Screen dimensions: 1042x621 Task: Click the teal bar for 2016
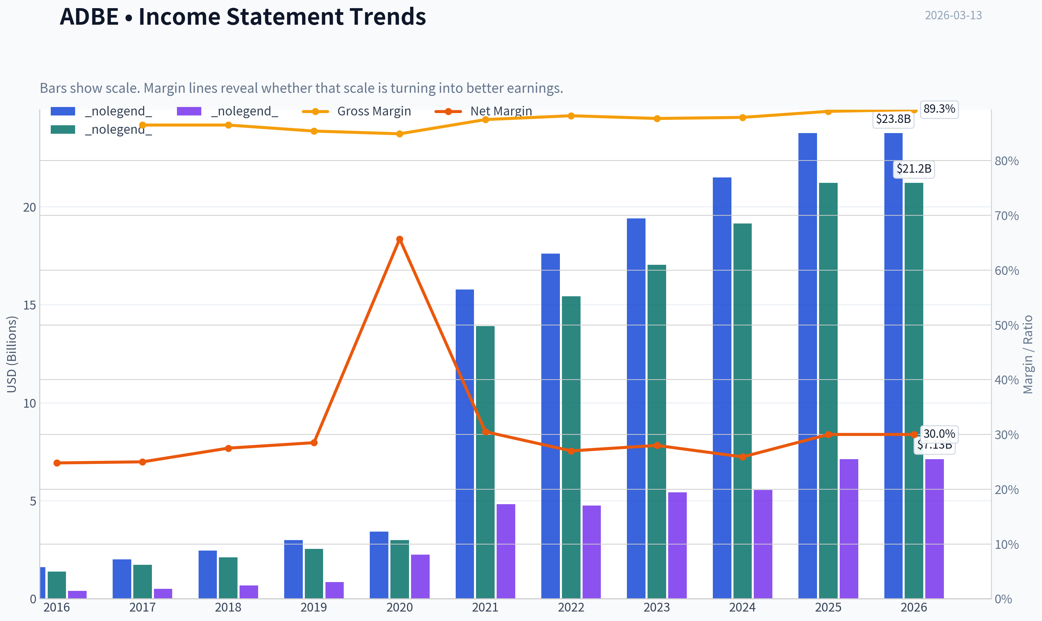tap(57, 585)
